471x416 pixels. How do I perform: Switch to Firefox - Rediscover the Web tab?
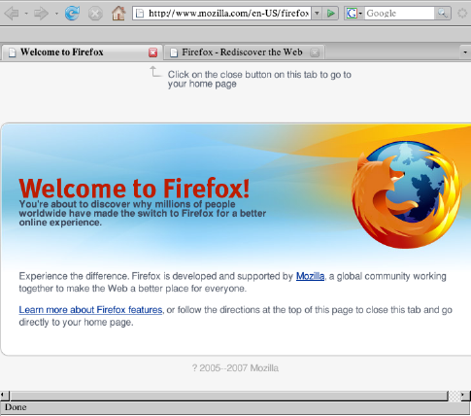[x=244, y=52]
